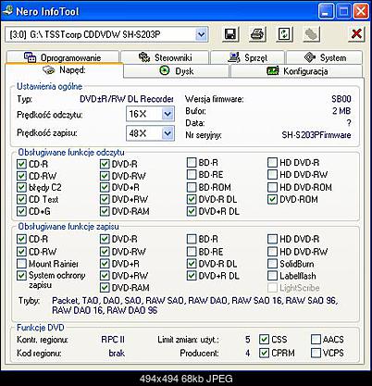Image resolution: width=372 pixels, height=386 pixels.
Task: Expand the Prędkość odczytu 16X dropdown
Action: [x=167, y=114]
